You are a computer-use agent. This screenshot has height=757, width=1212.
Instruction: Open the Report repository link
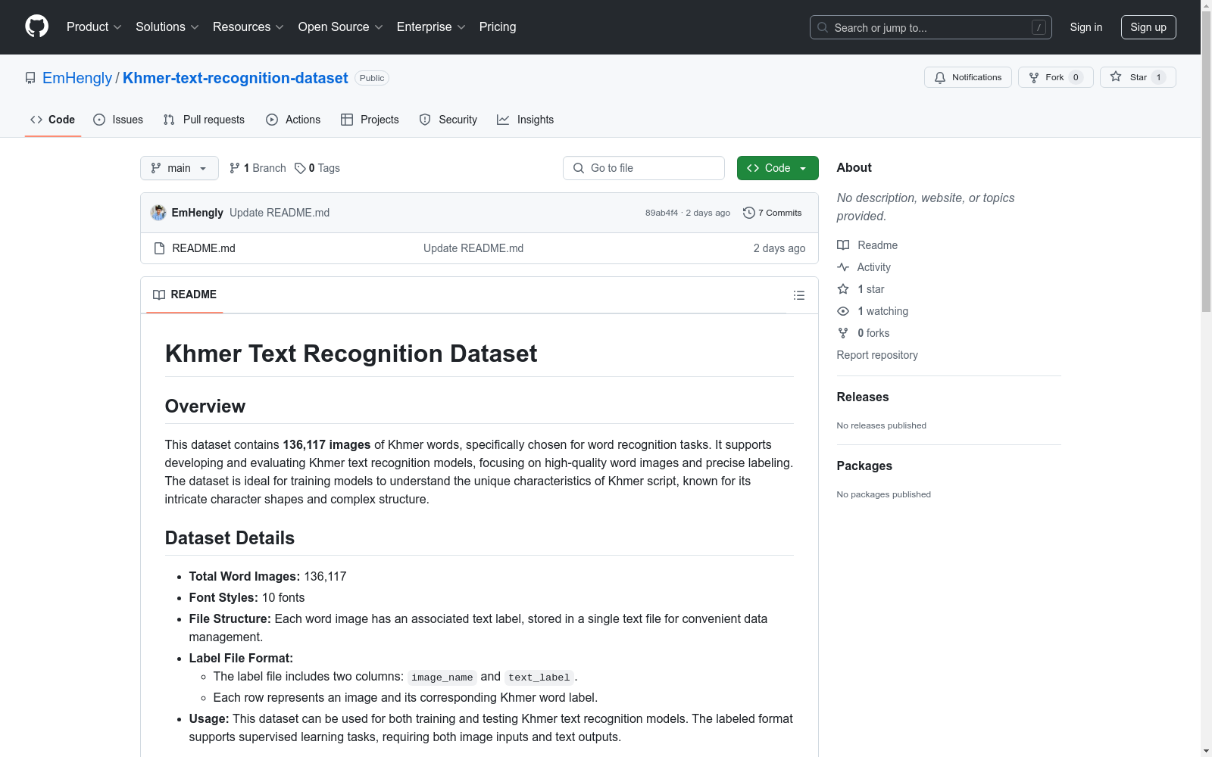(877, 355)
